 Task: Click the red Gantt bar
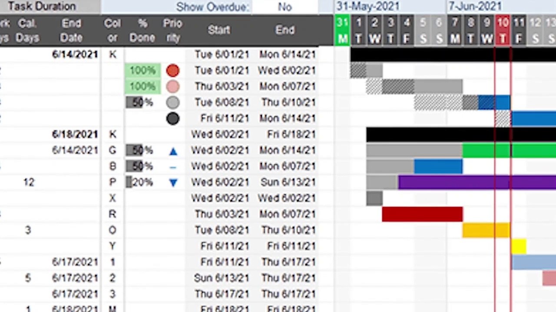point(422,214)
